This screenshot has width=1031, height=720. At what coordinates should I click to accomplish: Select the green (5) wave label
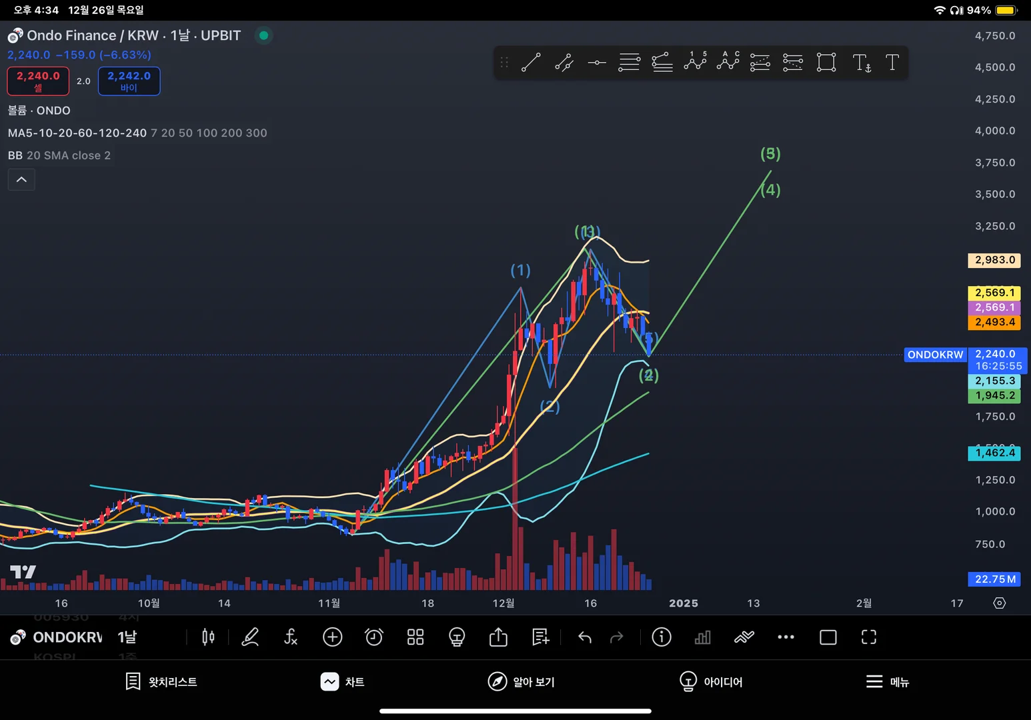click(x=770, y=154)
